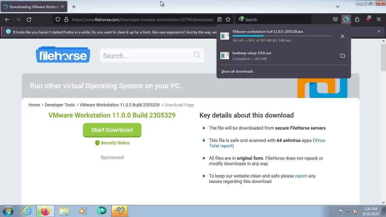Click Firefox taskbar icon
The image size is (386, 217).
click(x=46, y=211)
